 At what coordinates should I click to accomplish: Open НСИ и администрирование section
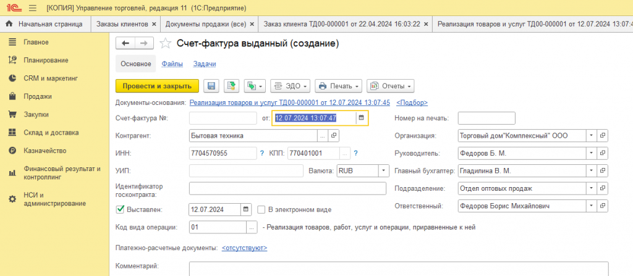(54, 199)
